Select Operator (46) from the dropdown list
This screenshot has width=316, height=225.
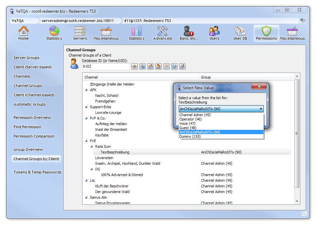190,119
